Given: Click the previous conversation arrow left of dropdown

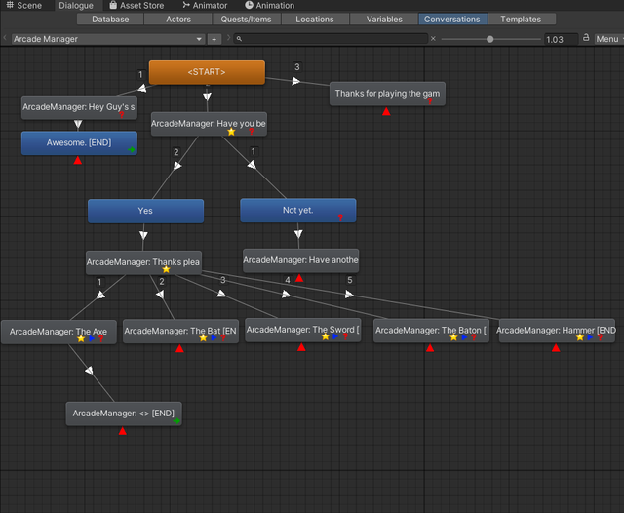Looking at the screenshot, I should pos(5,38).
